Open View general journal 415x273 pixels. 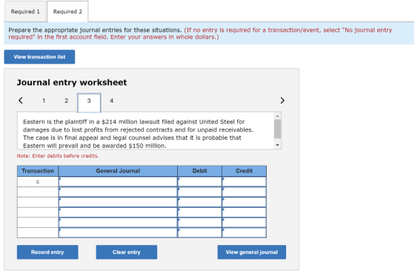tap(252, 252)
